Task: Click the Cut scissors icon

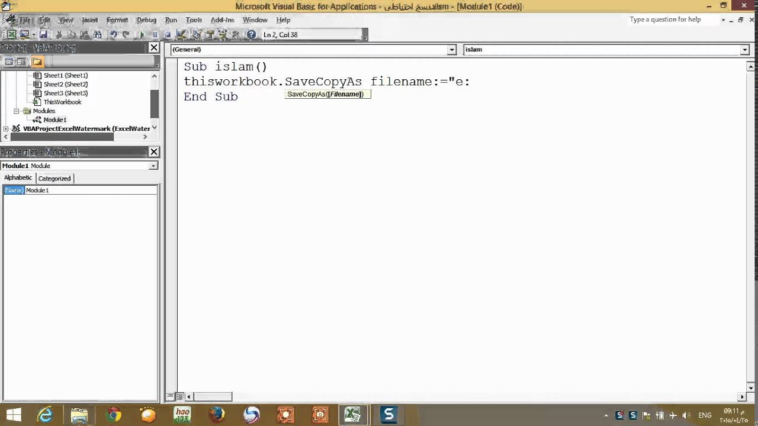Action: click(x=59, y=34)
